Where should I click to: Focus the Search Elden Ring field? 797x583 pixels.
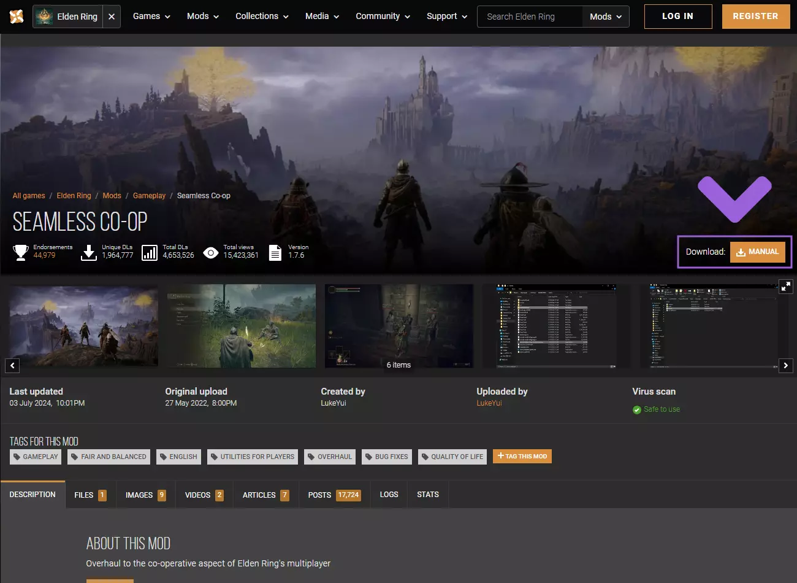tap(530, 17)
